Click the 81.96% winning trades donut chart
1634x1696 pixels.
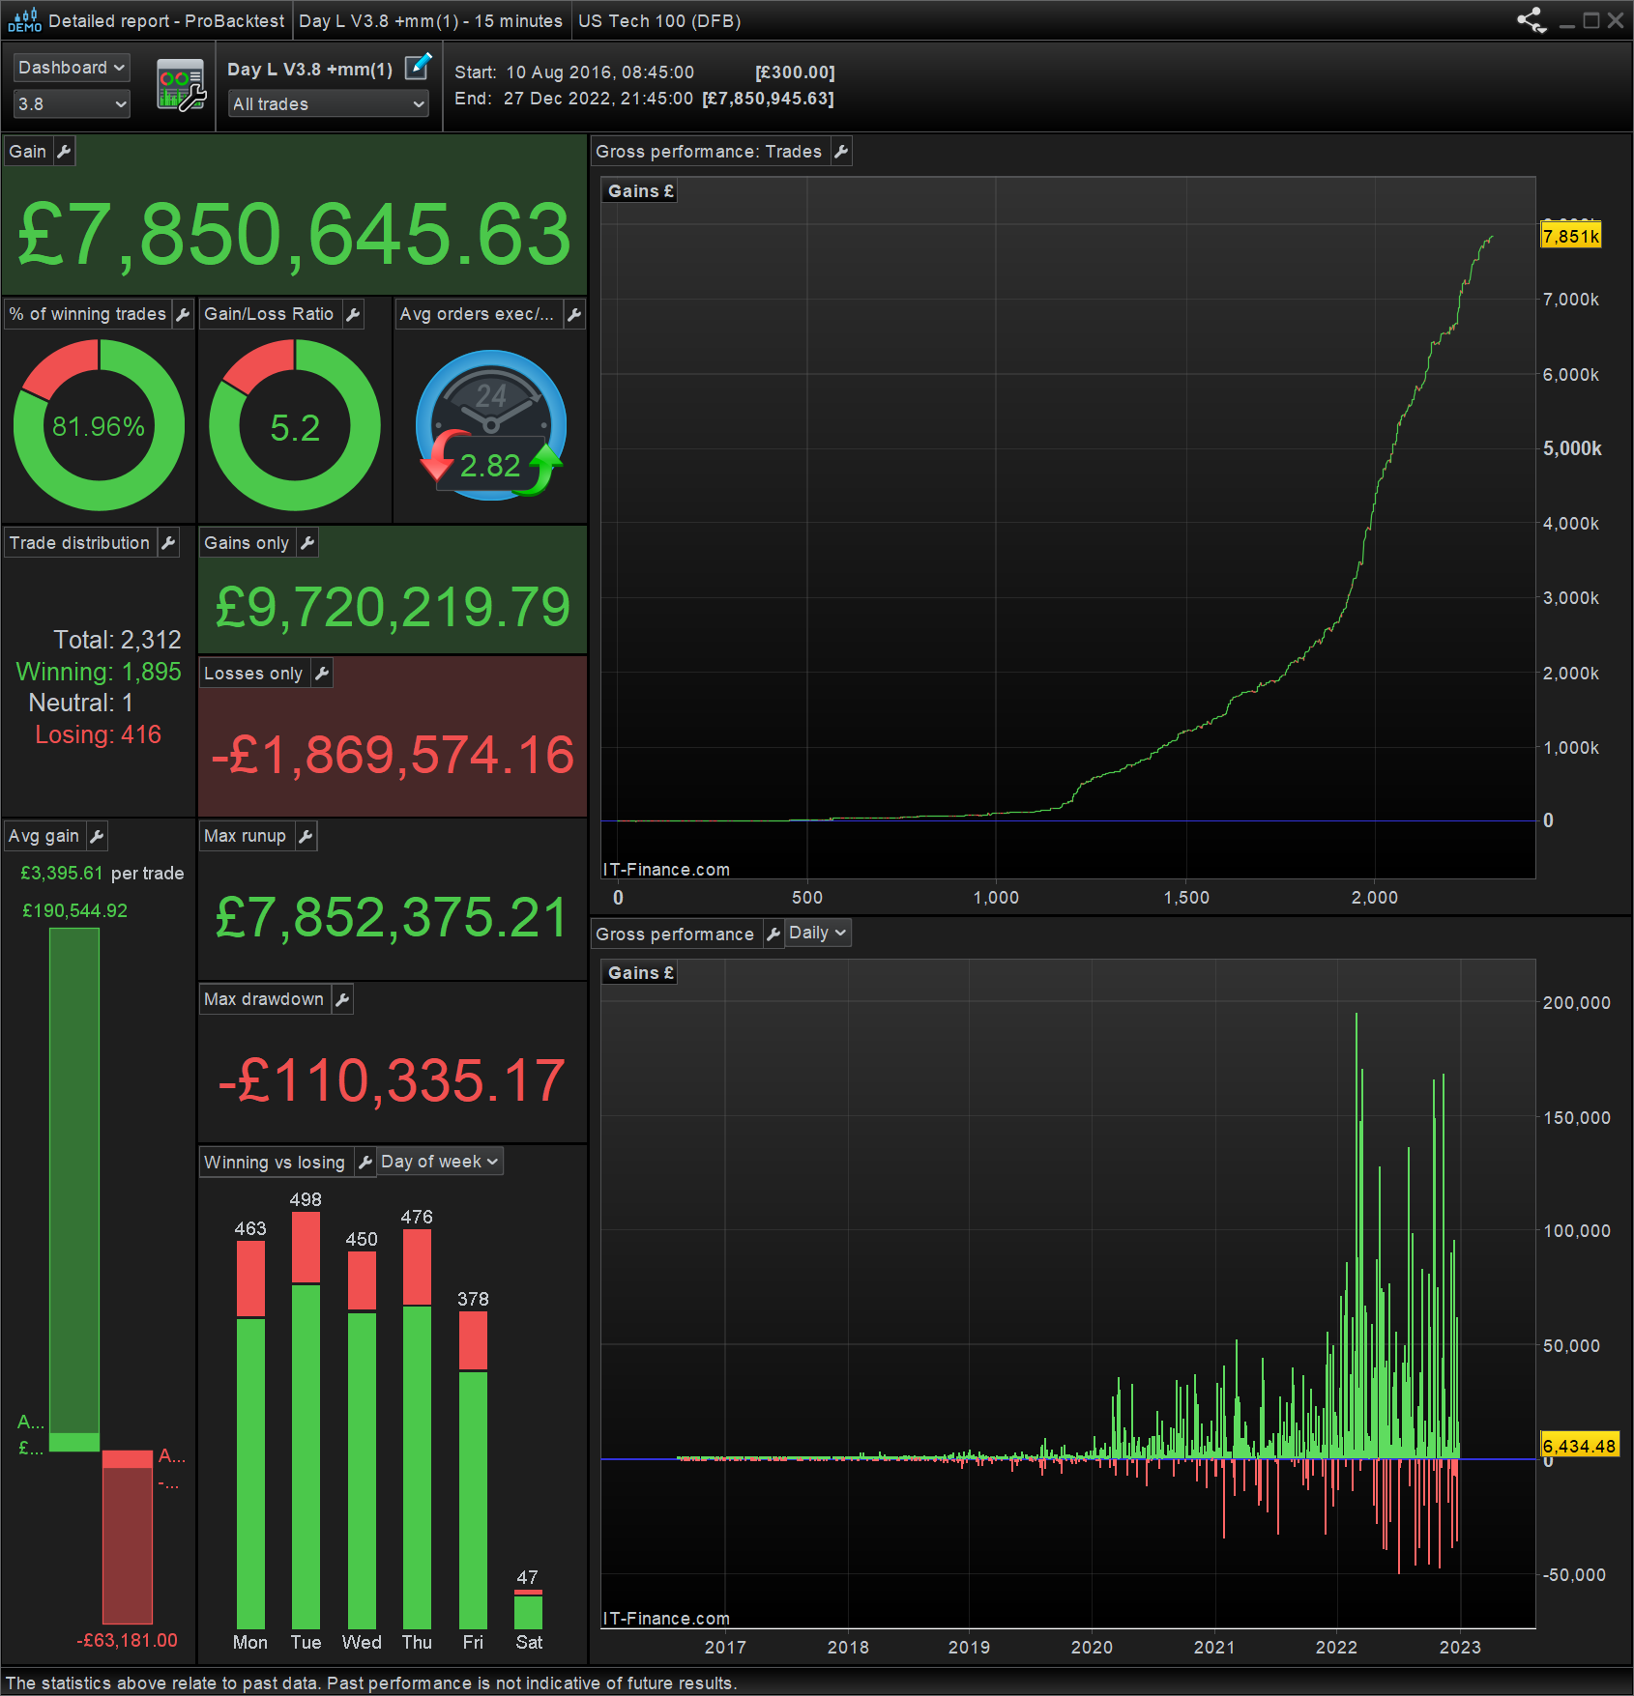coord(99,425)
